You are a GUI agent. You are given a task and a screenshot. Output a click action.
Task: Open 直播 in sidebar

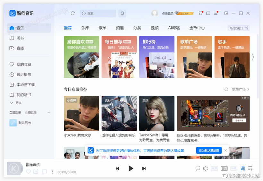[29, 48]
